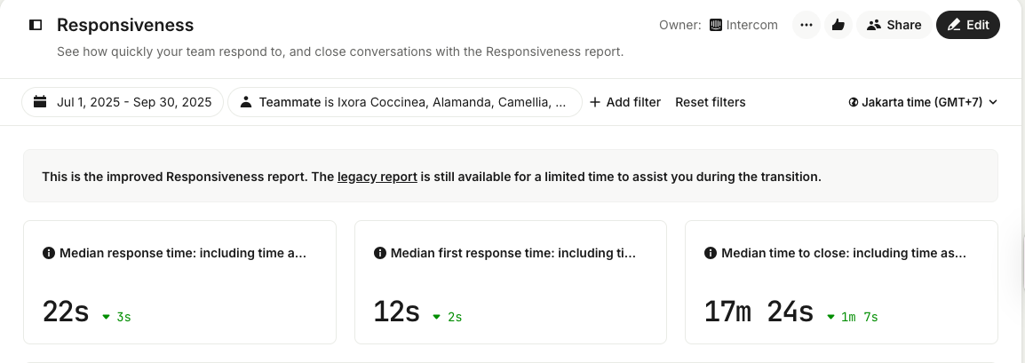Add a new filter
The image size is (1025, 363).
tap(625, 102)
